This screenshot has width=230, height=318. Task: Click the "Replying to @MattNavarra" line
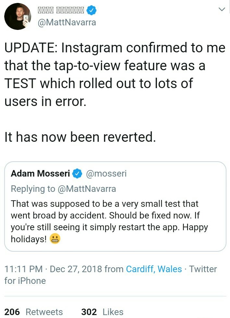click(x=63, y=189)
